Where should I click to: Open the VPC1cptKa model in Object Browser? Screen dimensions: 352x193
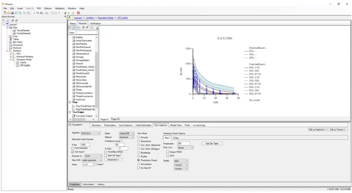click(x=24, y=65)
